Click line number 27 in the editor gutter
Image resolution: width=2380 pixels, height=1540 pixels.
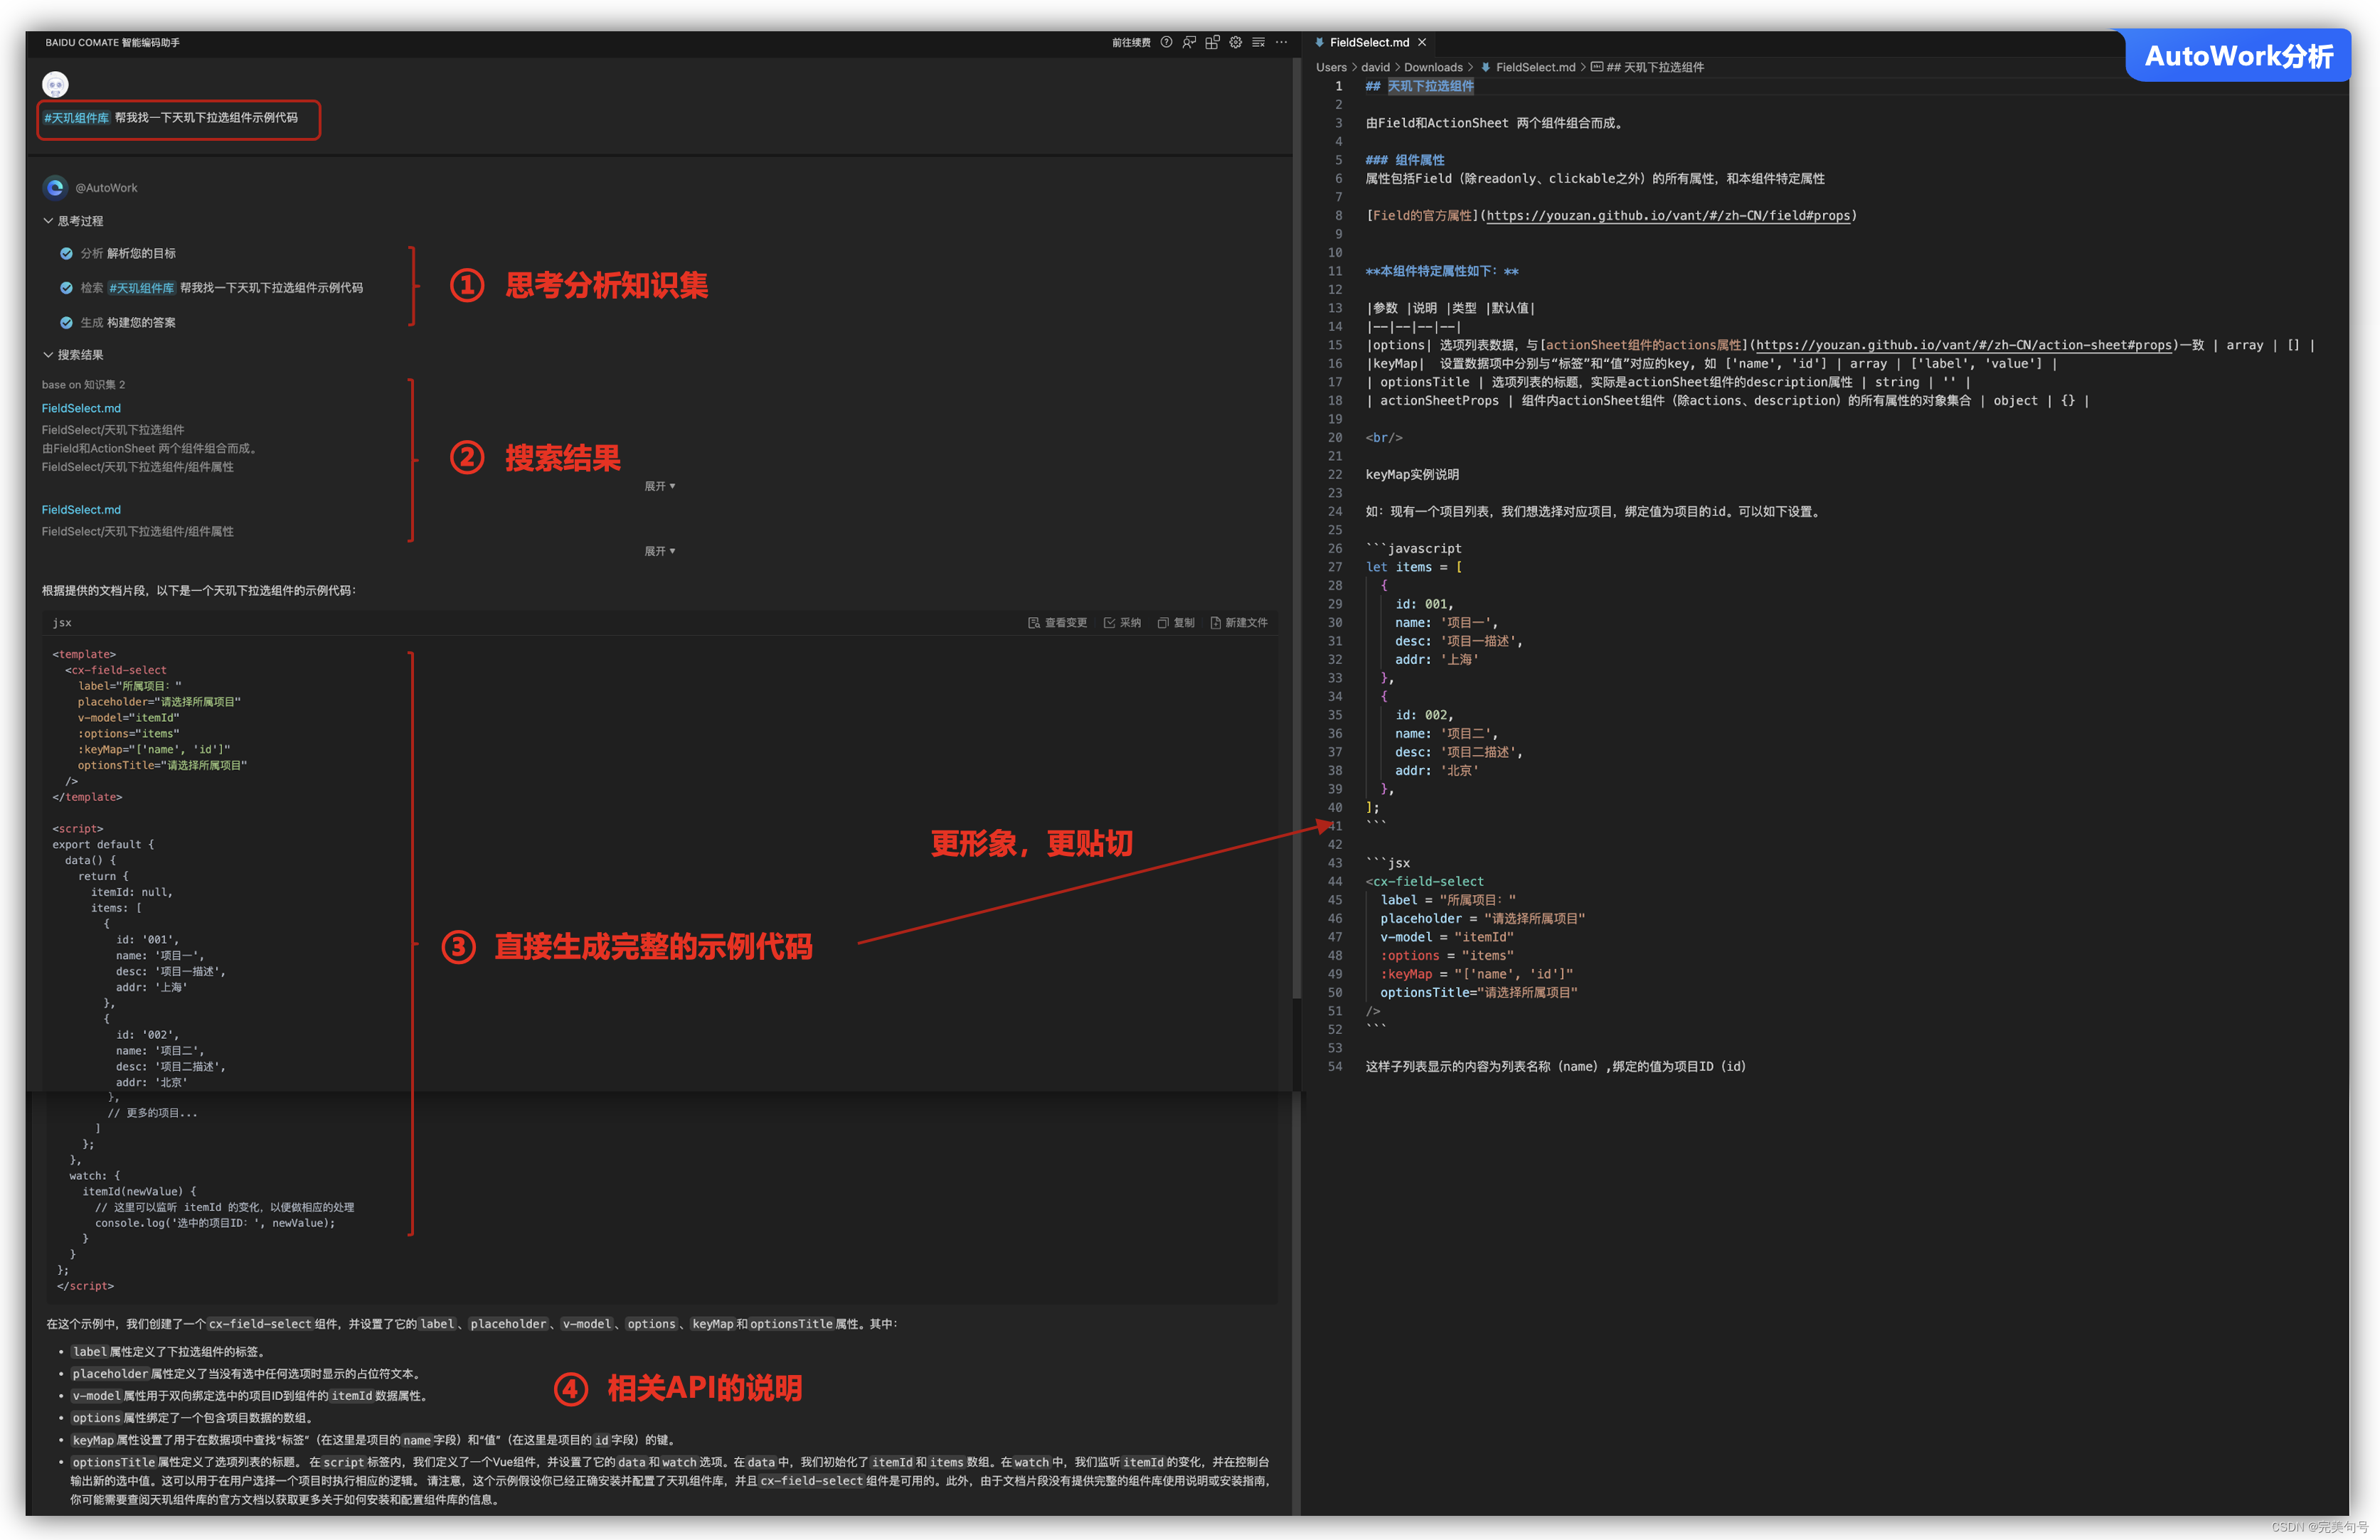(x=1335, y=567)
